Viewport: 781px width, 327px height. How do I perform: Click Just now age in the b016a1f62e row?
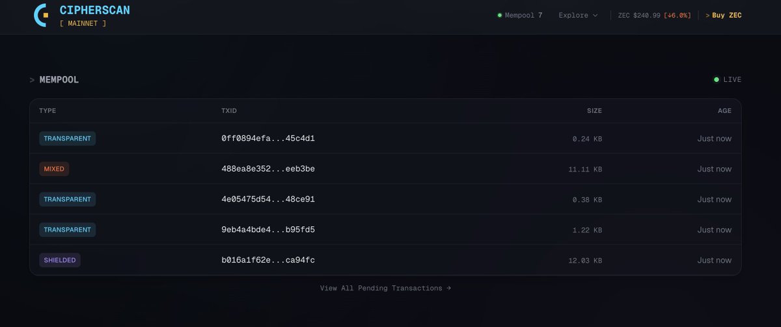pyautogui.click(x=715, y=260)
